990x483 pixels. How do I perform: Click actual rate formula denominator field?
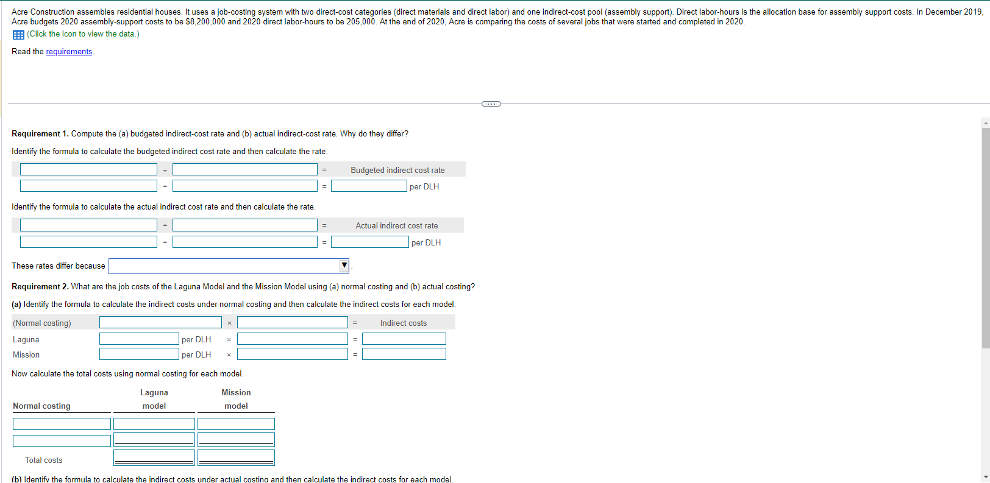pyautogui.click(x=245, y=225)
